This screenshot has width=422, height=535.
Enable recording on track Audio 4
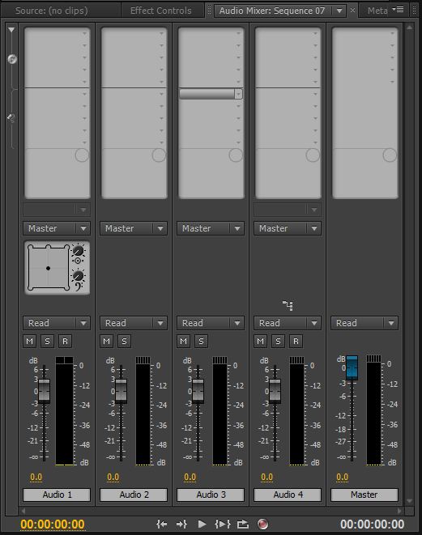click(x=296, y=342)
